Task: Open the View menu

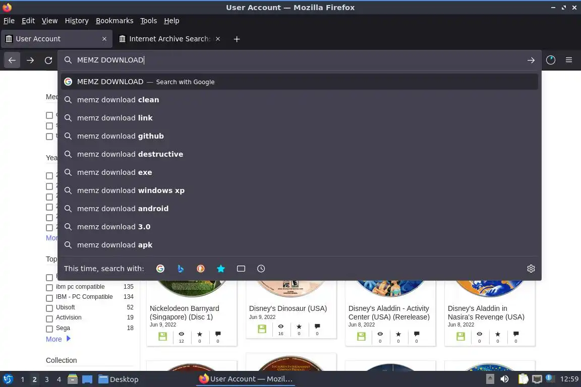Action: (x=49, y=21)
